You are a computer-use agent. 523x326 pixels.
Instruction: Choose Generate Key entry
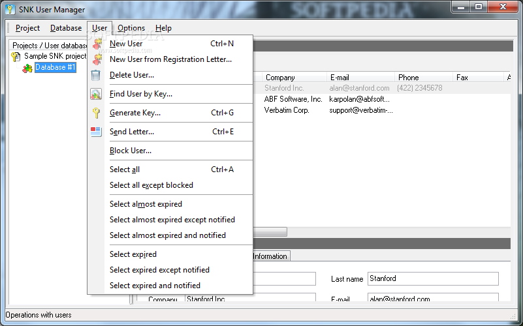coord(170,113)
